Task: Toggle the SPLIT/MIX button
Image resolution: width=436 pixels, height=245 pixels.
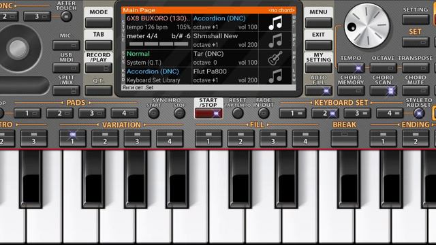Action: (x=66, y=91)
